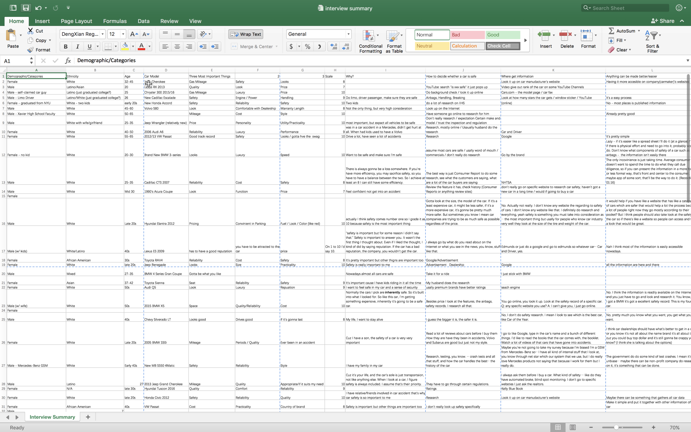Screen dimensions: 691x432
Task: Toggle Bold formatting
Action: (66, 46)
